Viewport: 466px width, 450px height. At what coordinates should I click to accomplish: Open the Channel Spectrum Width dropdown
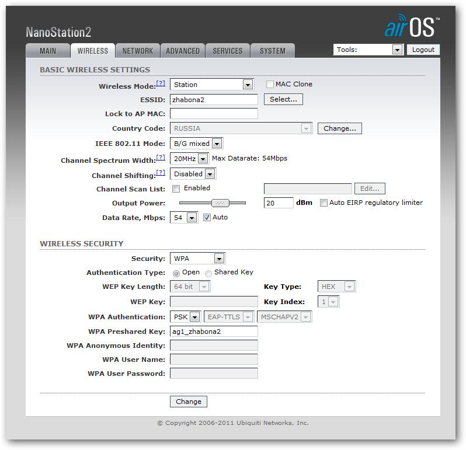189,159
